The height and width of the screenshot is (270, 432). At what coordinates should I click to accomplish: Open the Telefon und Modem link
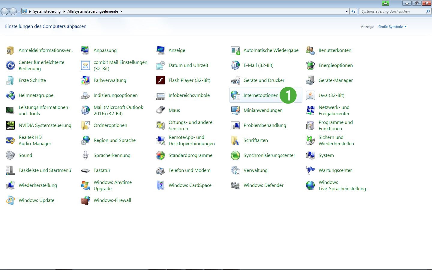click(x=189, y=170)
